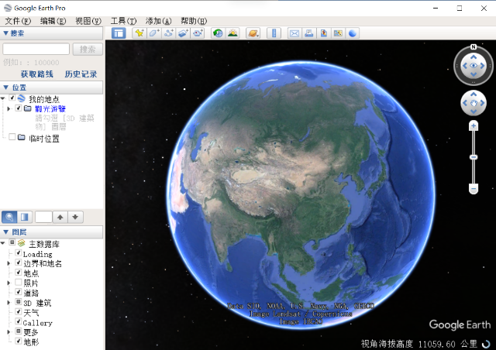
Task: Collapse the 我的地点 tree node
Action: [x=3, y=98]
